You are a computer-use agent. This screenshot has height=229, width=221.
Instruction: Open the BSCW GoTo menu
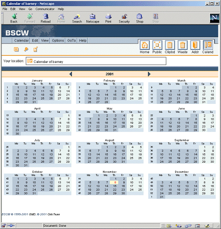coord(71,40)
